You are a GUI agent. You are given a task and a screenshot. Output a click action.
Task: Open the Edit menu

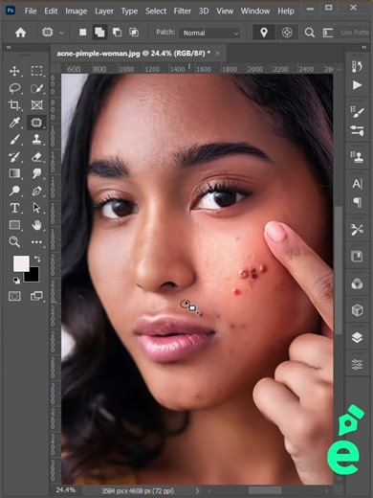[x=51, y=11]
